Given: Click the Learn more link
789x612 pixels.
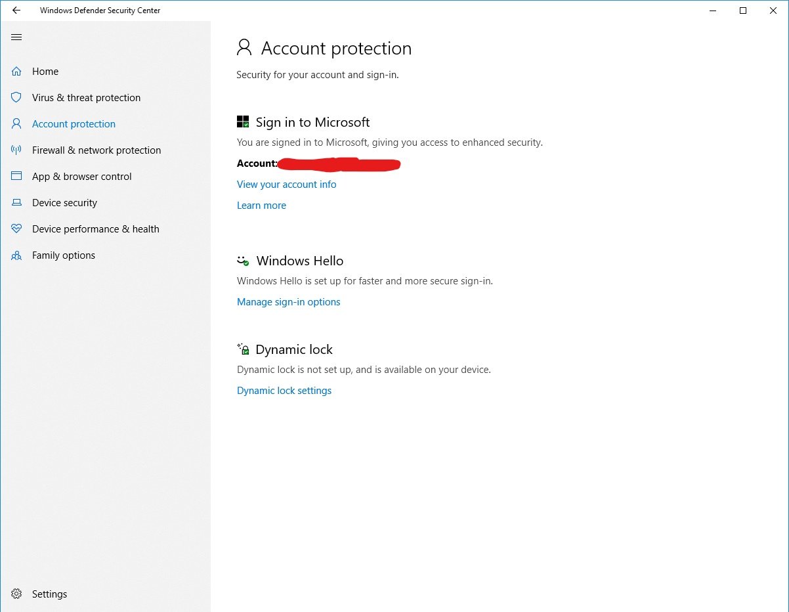Looking at the screenshot, I should (x=261, y=206).
